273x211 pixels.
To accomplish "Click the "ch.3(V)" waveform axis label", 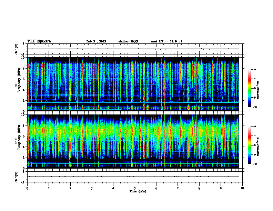I will tap(16, 177).
